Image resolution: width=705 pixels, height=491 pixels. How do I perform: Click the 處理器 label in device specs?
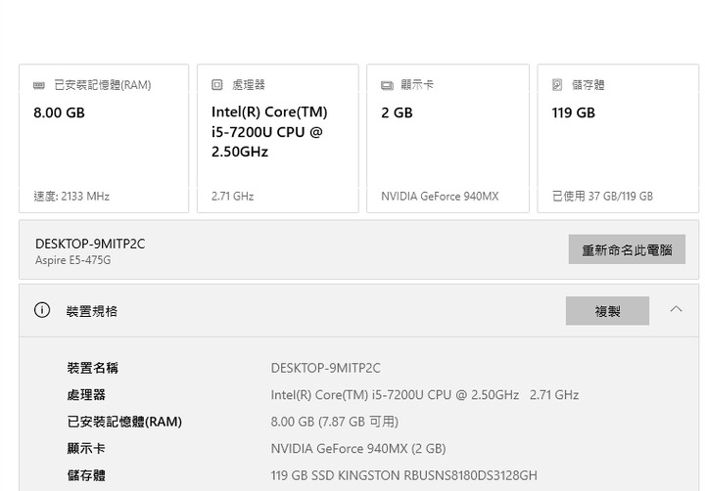click(86, 395)
